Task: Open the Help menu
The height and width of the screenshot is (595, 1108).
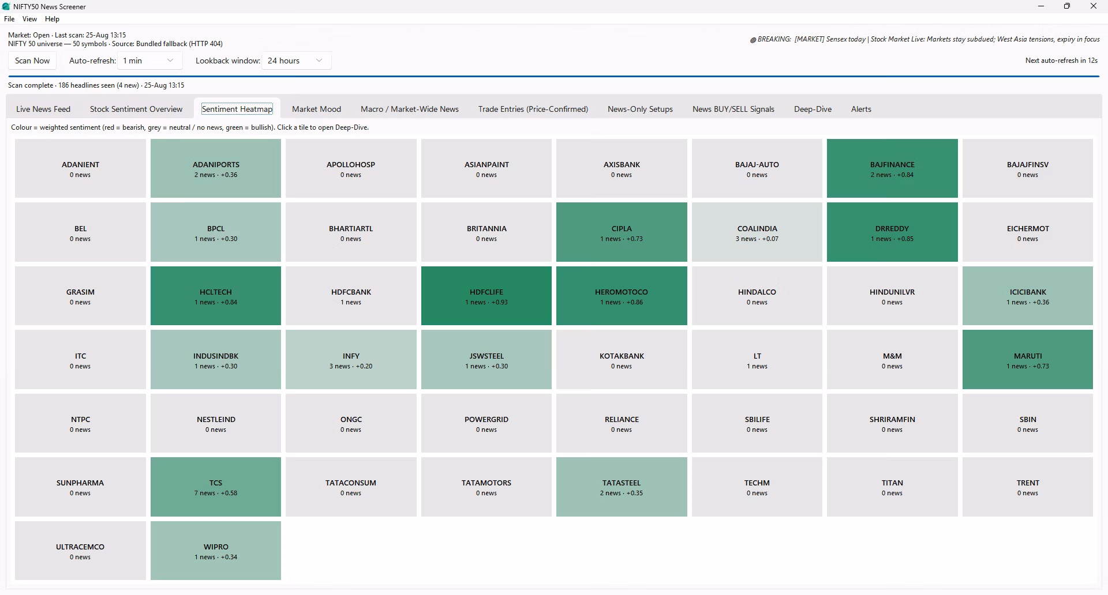Action: coord(52,19)
